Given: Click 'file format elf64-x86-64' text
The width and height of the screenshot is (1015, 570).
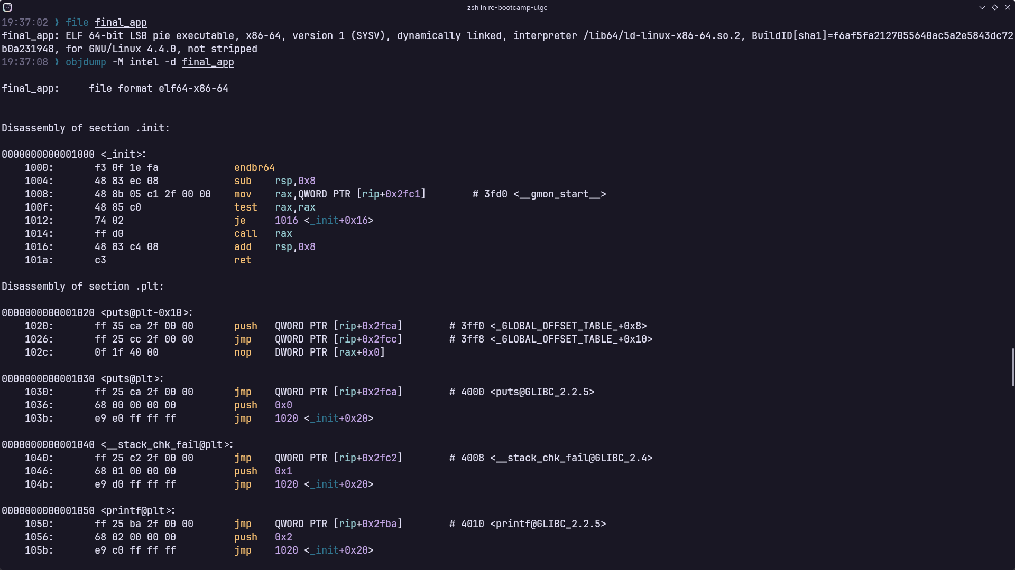Looking at the screenshot, I should pyautogui.click(x=159, y=89).
